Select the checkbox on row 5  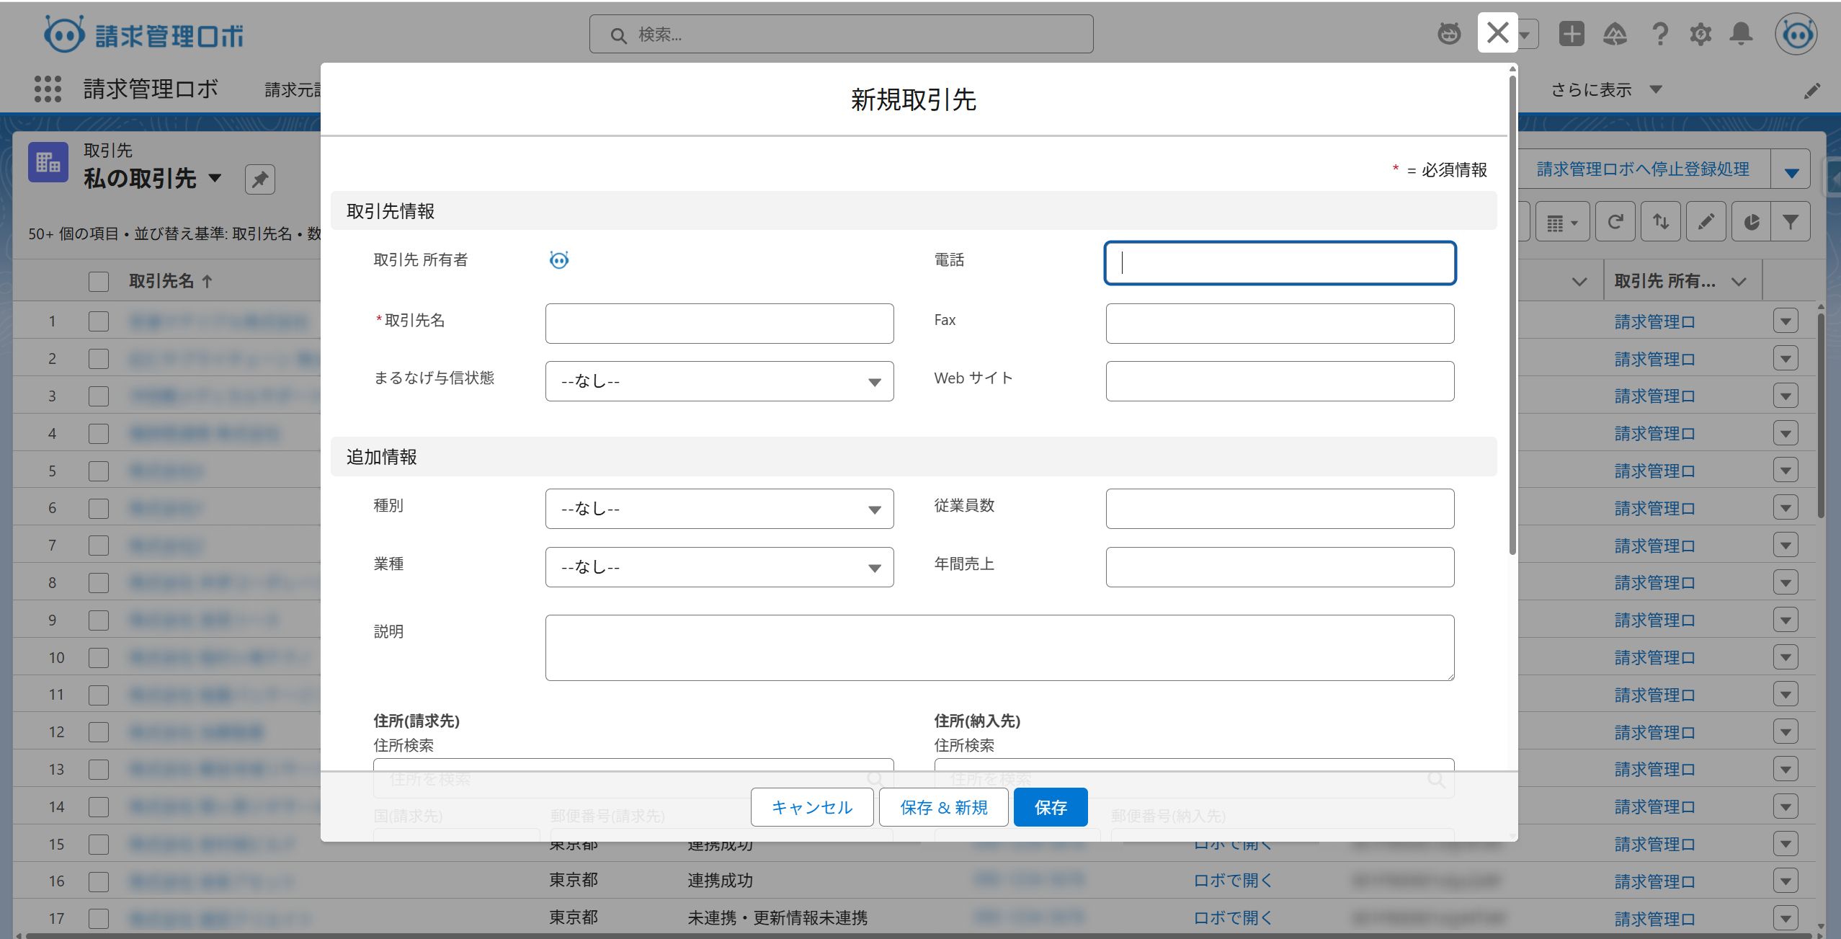tap(99, 471)
